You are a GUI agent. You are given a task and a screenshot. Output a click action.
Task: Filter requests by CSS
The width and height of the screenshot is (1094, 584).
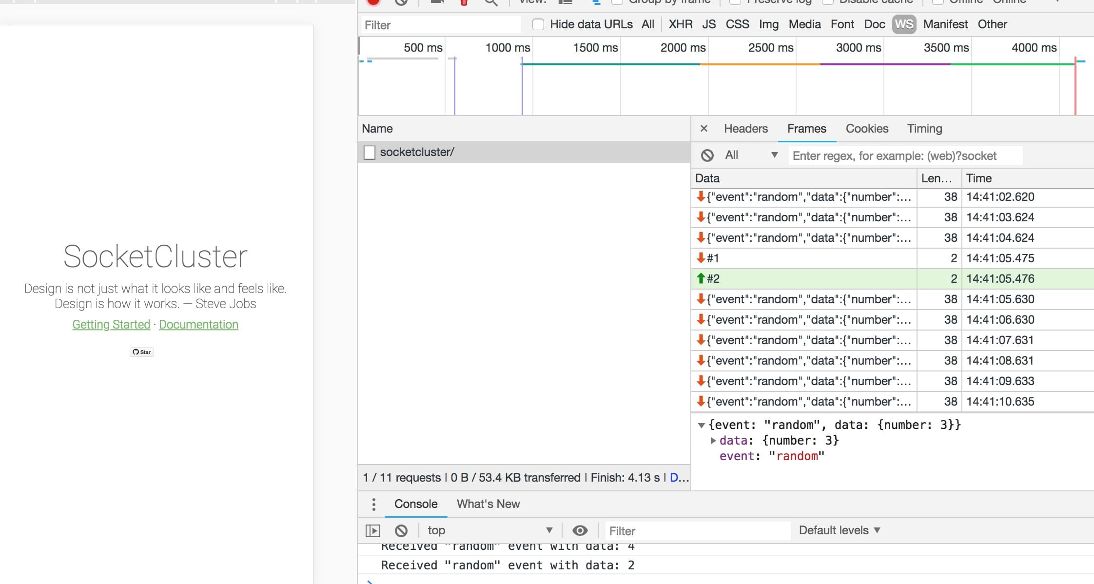click(737, 24)
